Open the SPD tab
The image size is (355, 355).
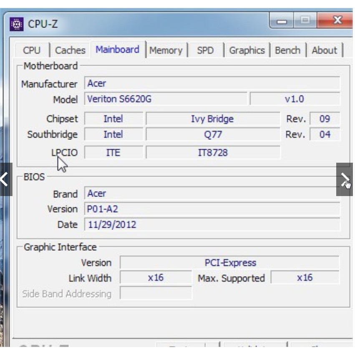click(x=205, y=50)
